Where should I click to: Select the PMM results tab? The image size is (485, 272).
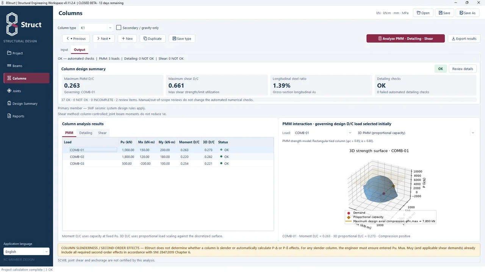coord(69,133)
